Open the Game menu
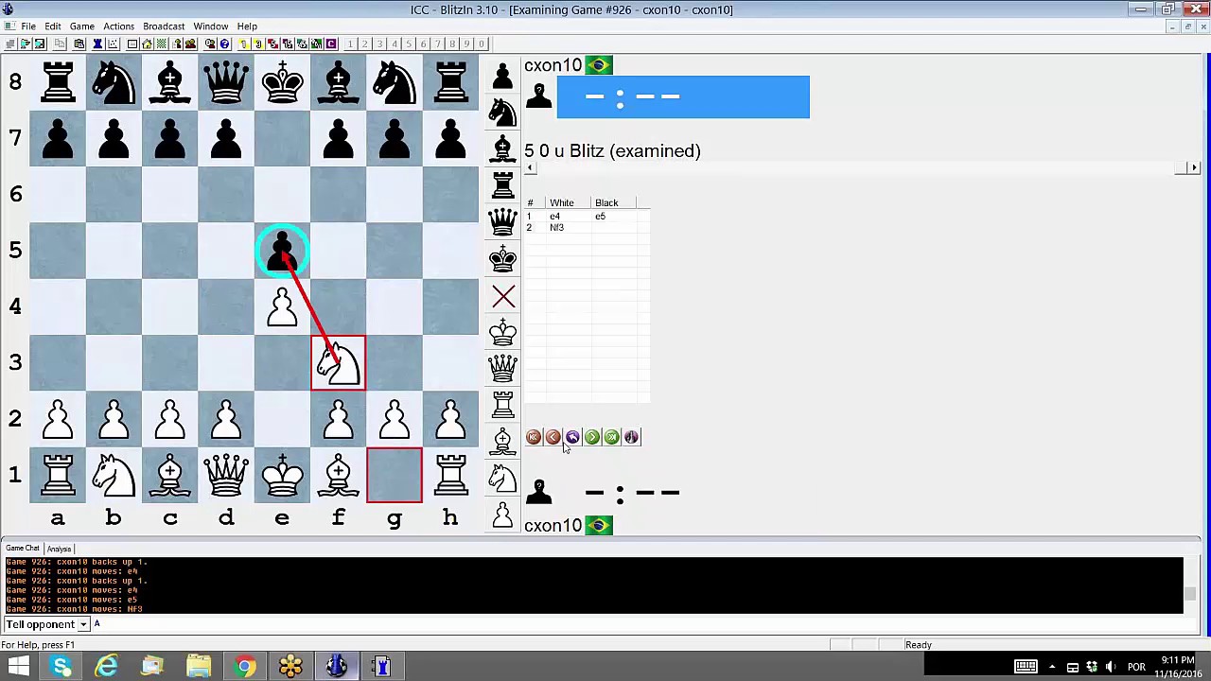Image resolution: width=1211 pixels, height=681 pixels. 81,26
